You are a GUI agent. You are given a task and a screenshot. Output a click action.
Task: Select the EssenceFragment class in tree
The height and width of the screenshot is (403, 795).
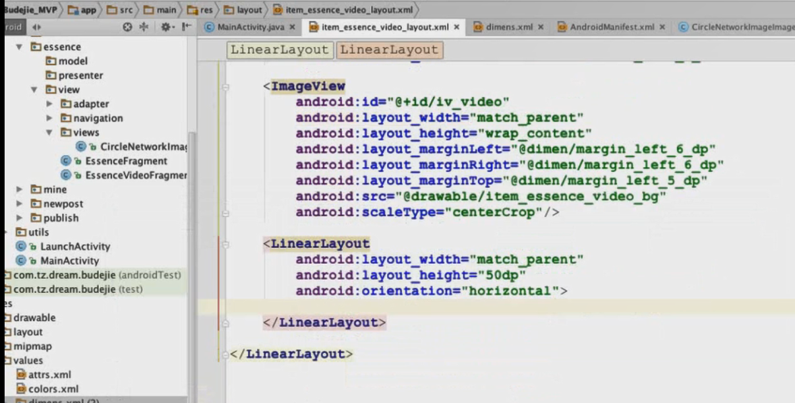126,161
